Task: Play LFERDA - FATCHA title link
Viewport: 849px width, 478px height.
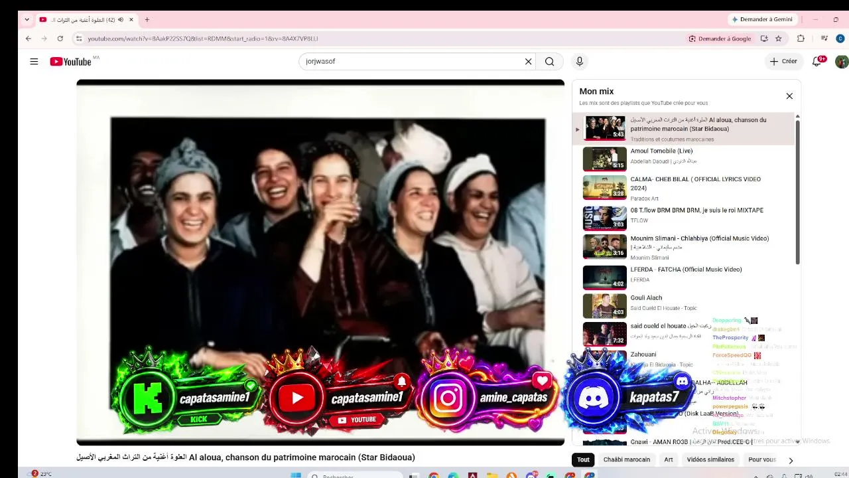Action: click(686, 270)
